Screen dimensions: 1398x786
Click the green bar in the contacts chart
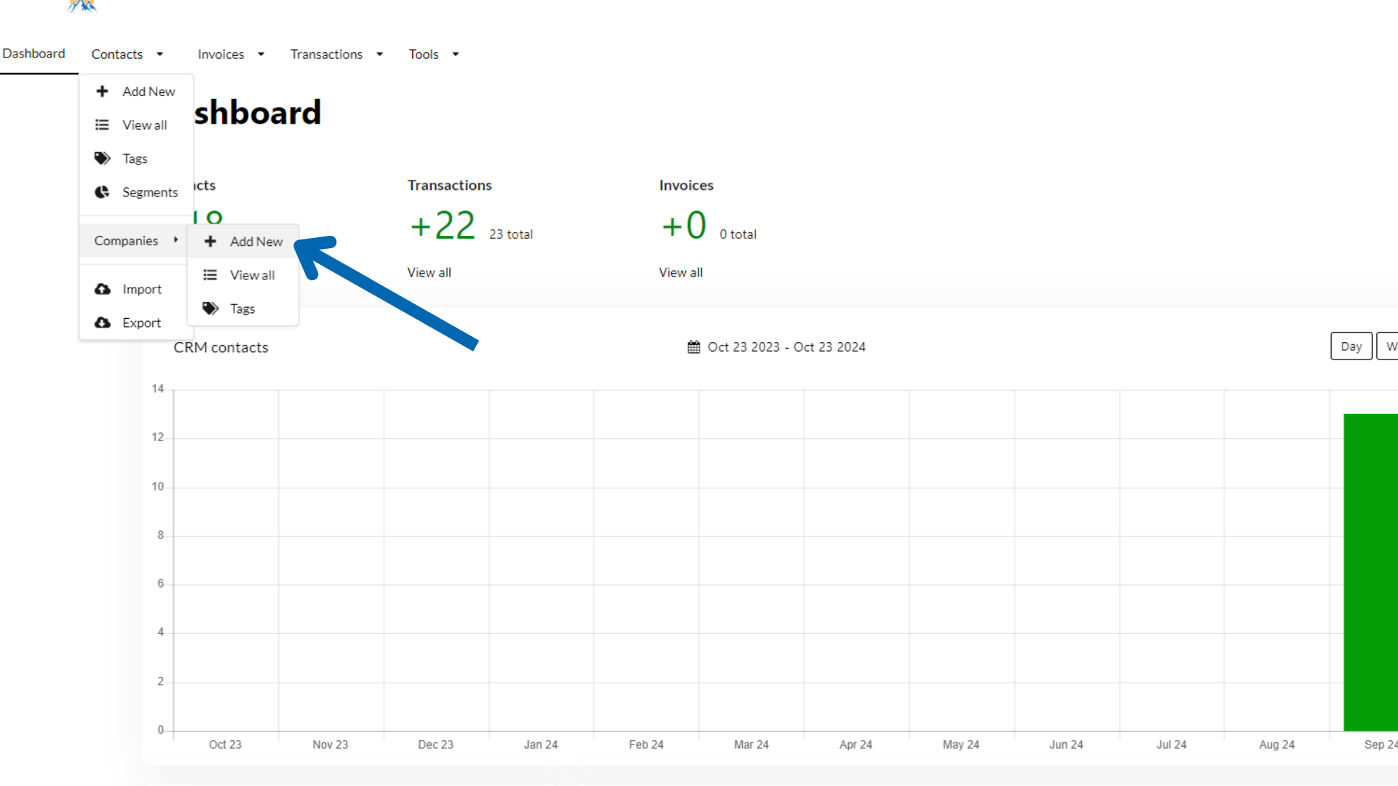click(1370, 572)
